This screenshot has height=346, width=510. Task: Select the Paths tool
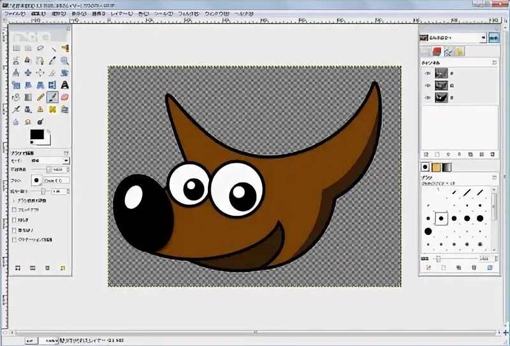click(x=40, y=61)
